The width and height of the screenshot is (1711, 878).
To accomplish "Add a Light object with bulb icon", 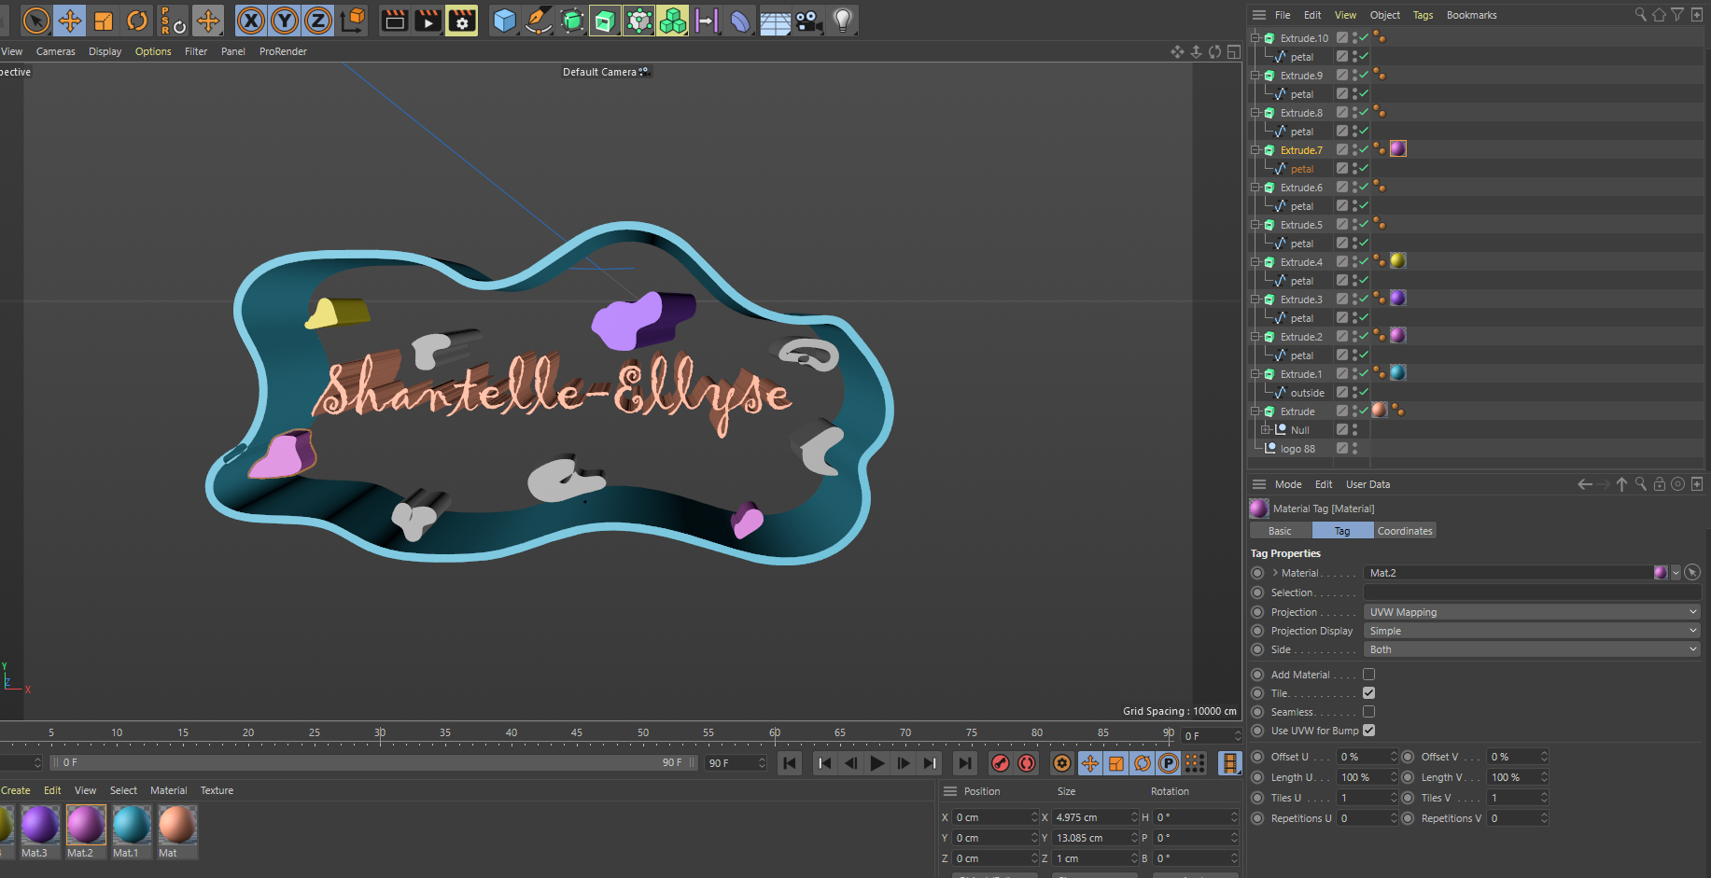I will [x=842, y=21].
